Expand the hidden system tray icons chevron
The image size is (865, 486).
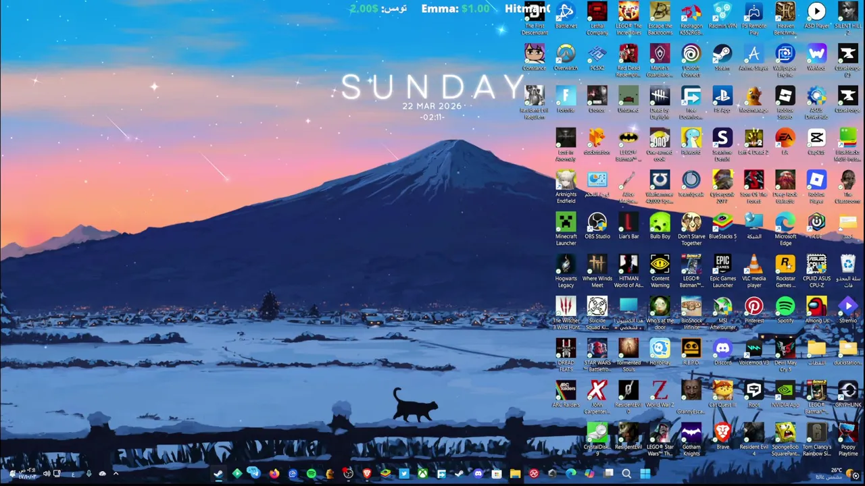116,474
